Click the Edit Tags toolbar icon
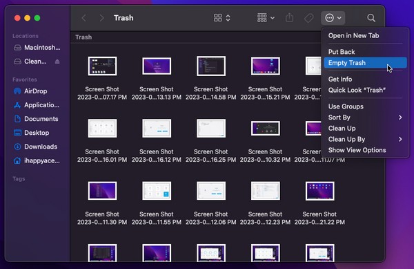Viewport: 414px width, 269px height. [x=308, y=18]
